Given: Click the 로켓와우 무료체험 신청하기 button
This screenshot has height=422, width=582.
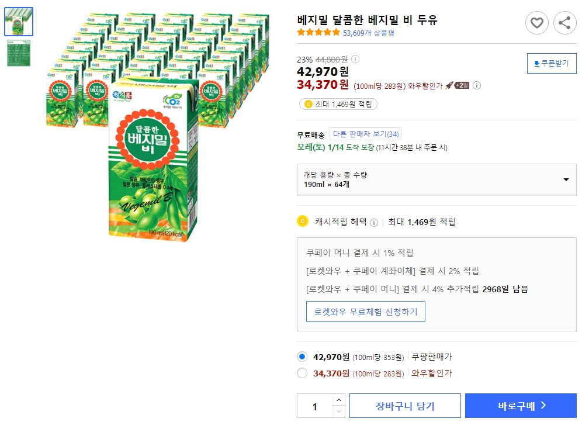Looking at the screenshot, I should (366, 312).
